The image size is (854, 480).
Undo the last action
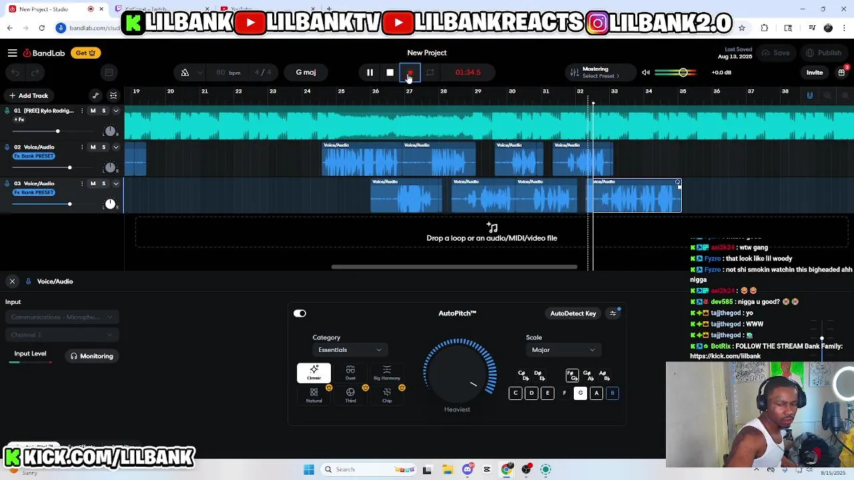tap(15, 73)
